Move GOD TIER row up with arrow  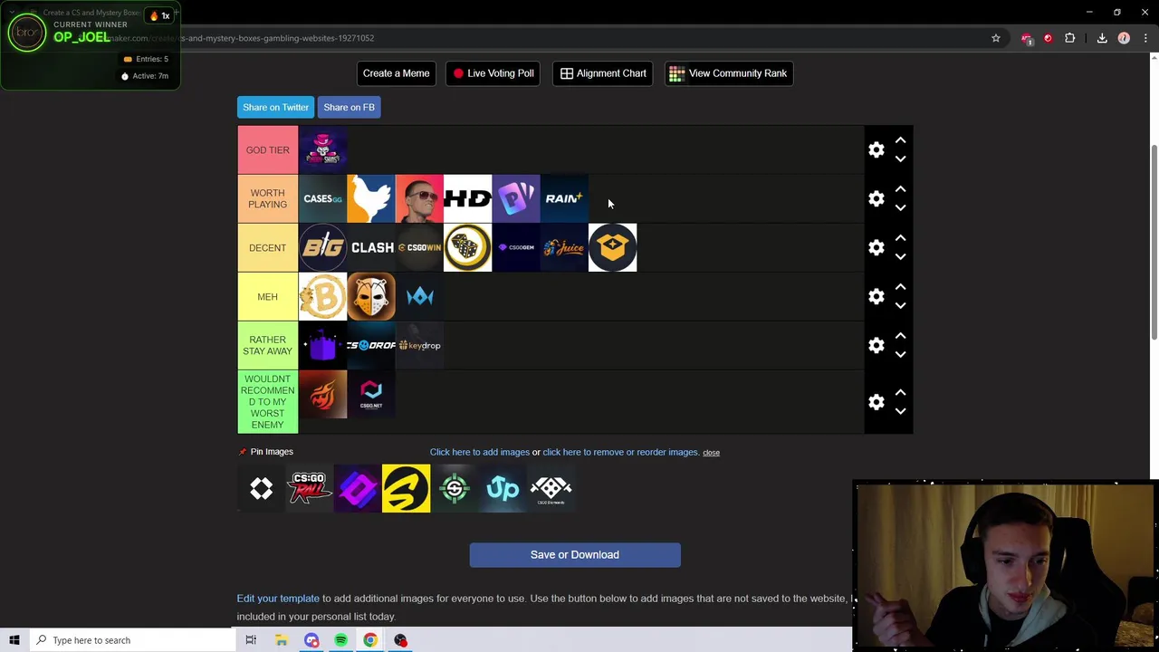pos(900,140)
